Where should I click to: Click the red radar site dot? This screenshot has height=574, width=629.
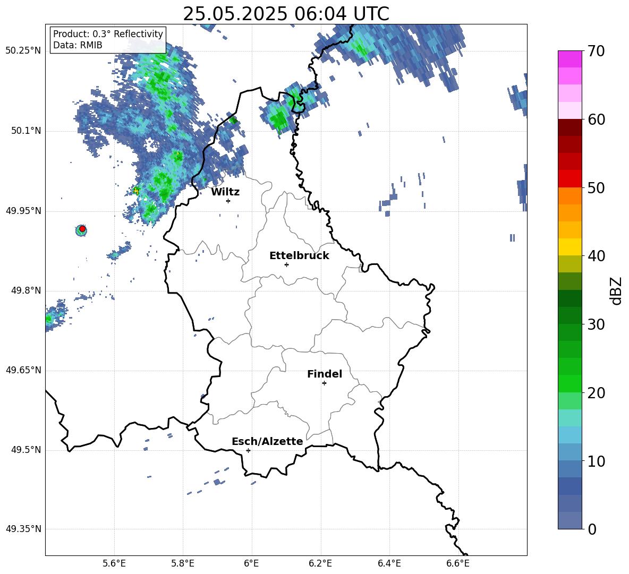[x=82, y=229]
